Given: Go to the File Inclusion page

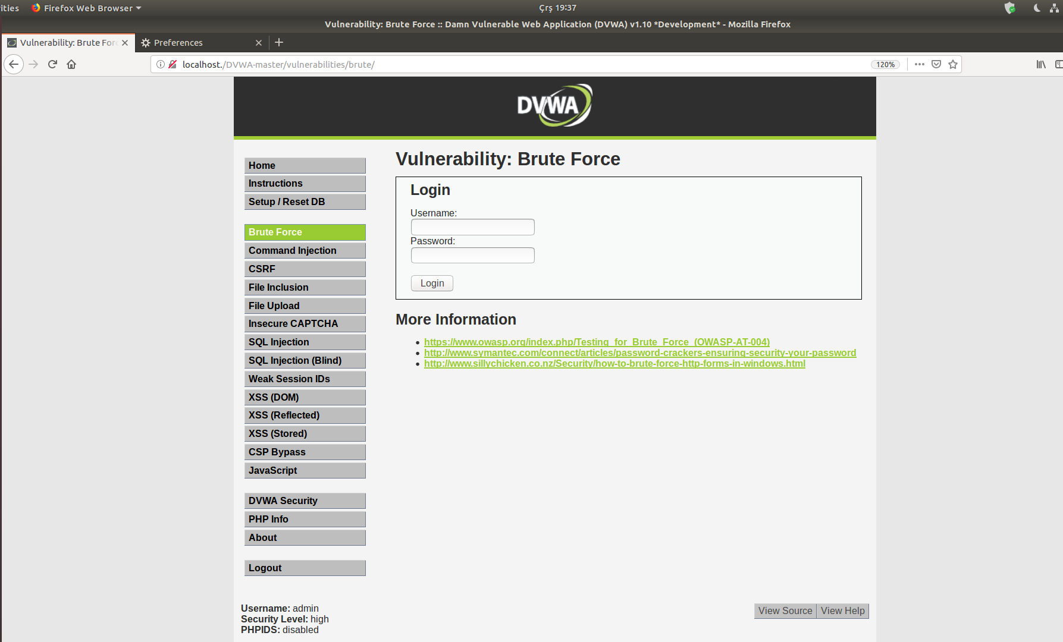Looking at the screenshot, I should tap(305, 287).
